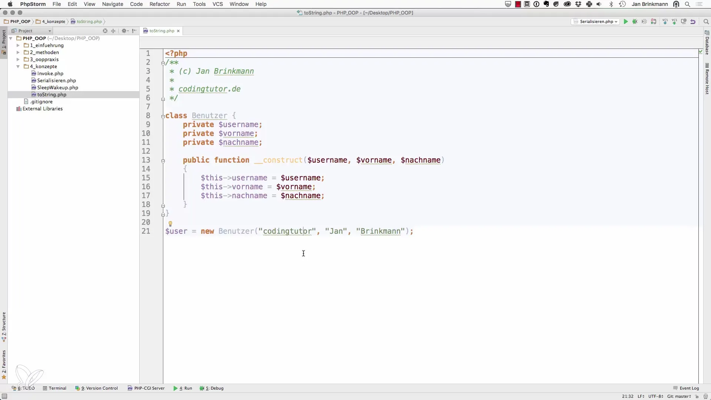This screenshot has width=711, height=400.
Task: Open Project panel gear settings menu
Action: click(125, 31)
